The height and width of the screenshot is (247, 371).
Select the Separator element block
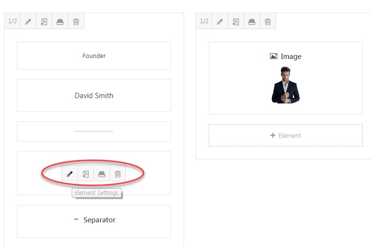click(94, 221)
